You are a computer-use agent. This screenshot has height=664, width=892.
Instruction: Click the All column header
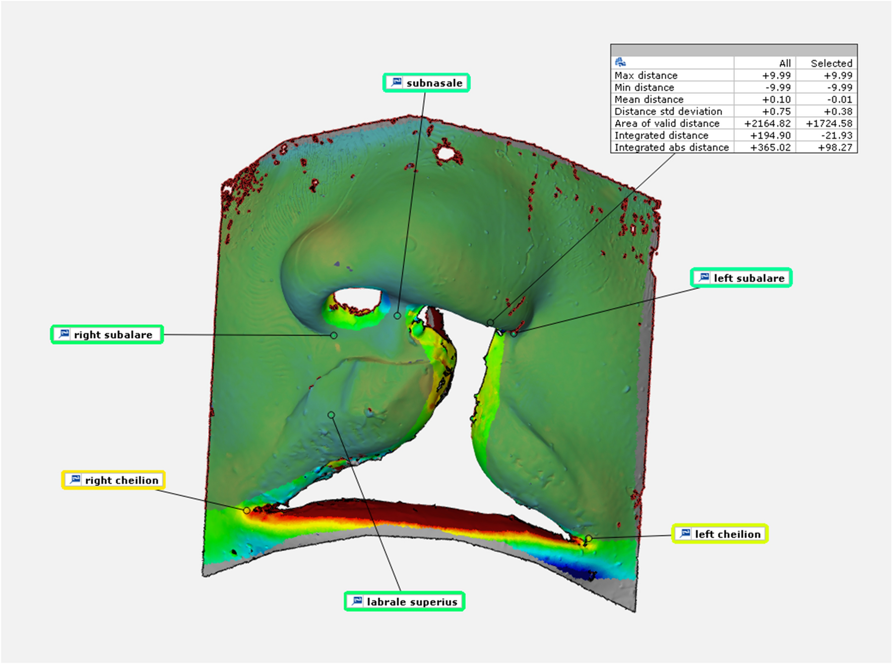click(x=784, y=63)
